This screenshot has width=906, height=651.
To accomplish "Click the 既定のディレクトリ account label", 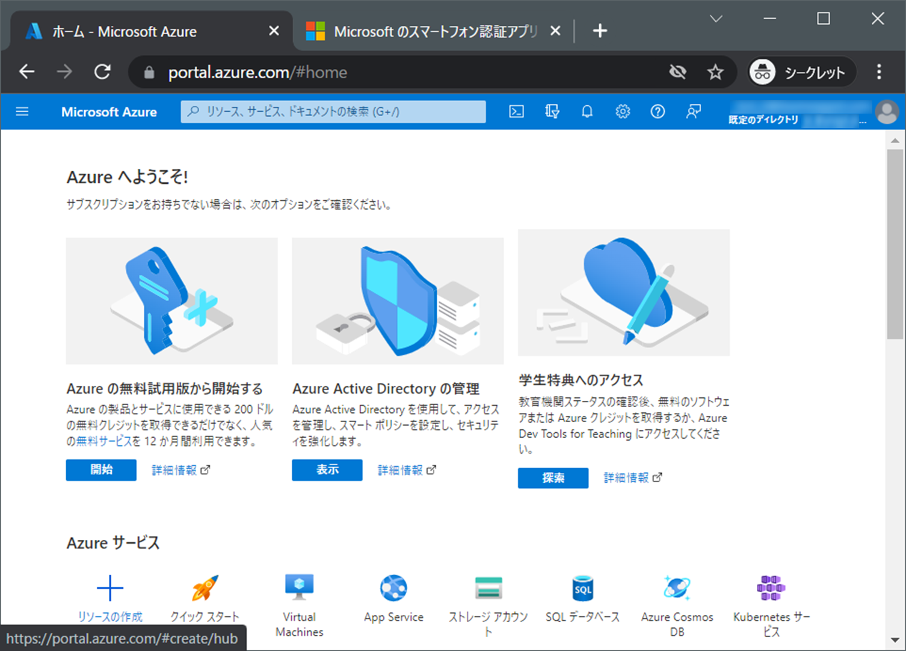I will [x=763, y=120].
